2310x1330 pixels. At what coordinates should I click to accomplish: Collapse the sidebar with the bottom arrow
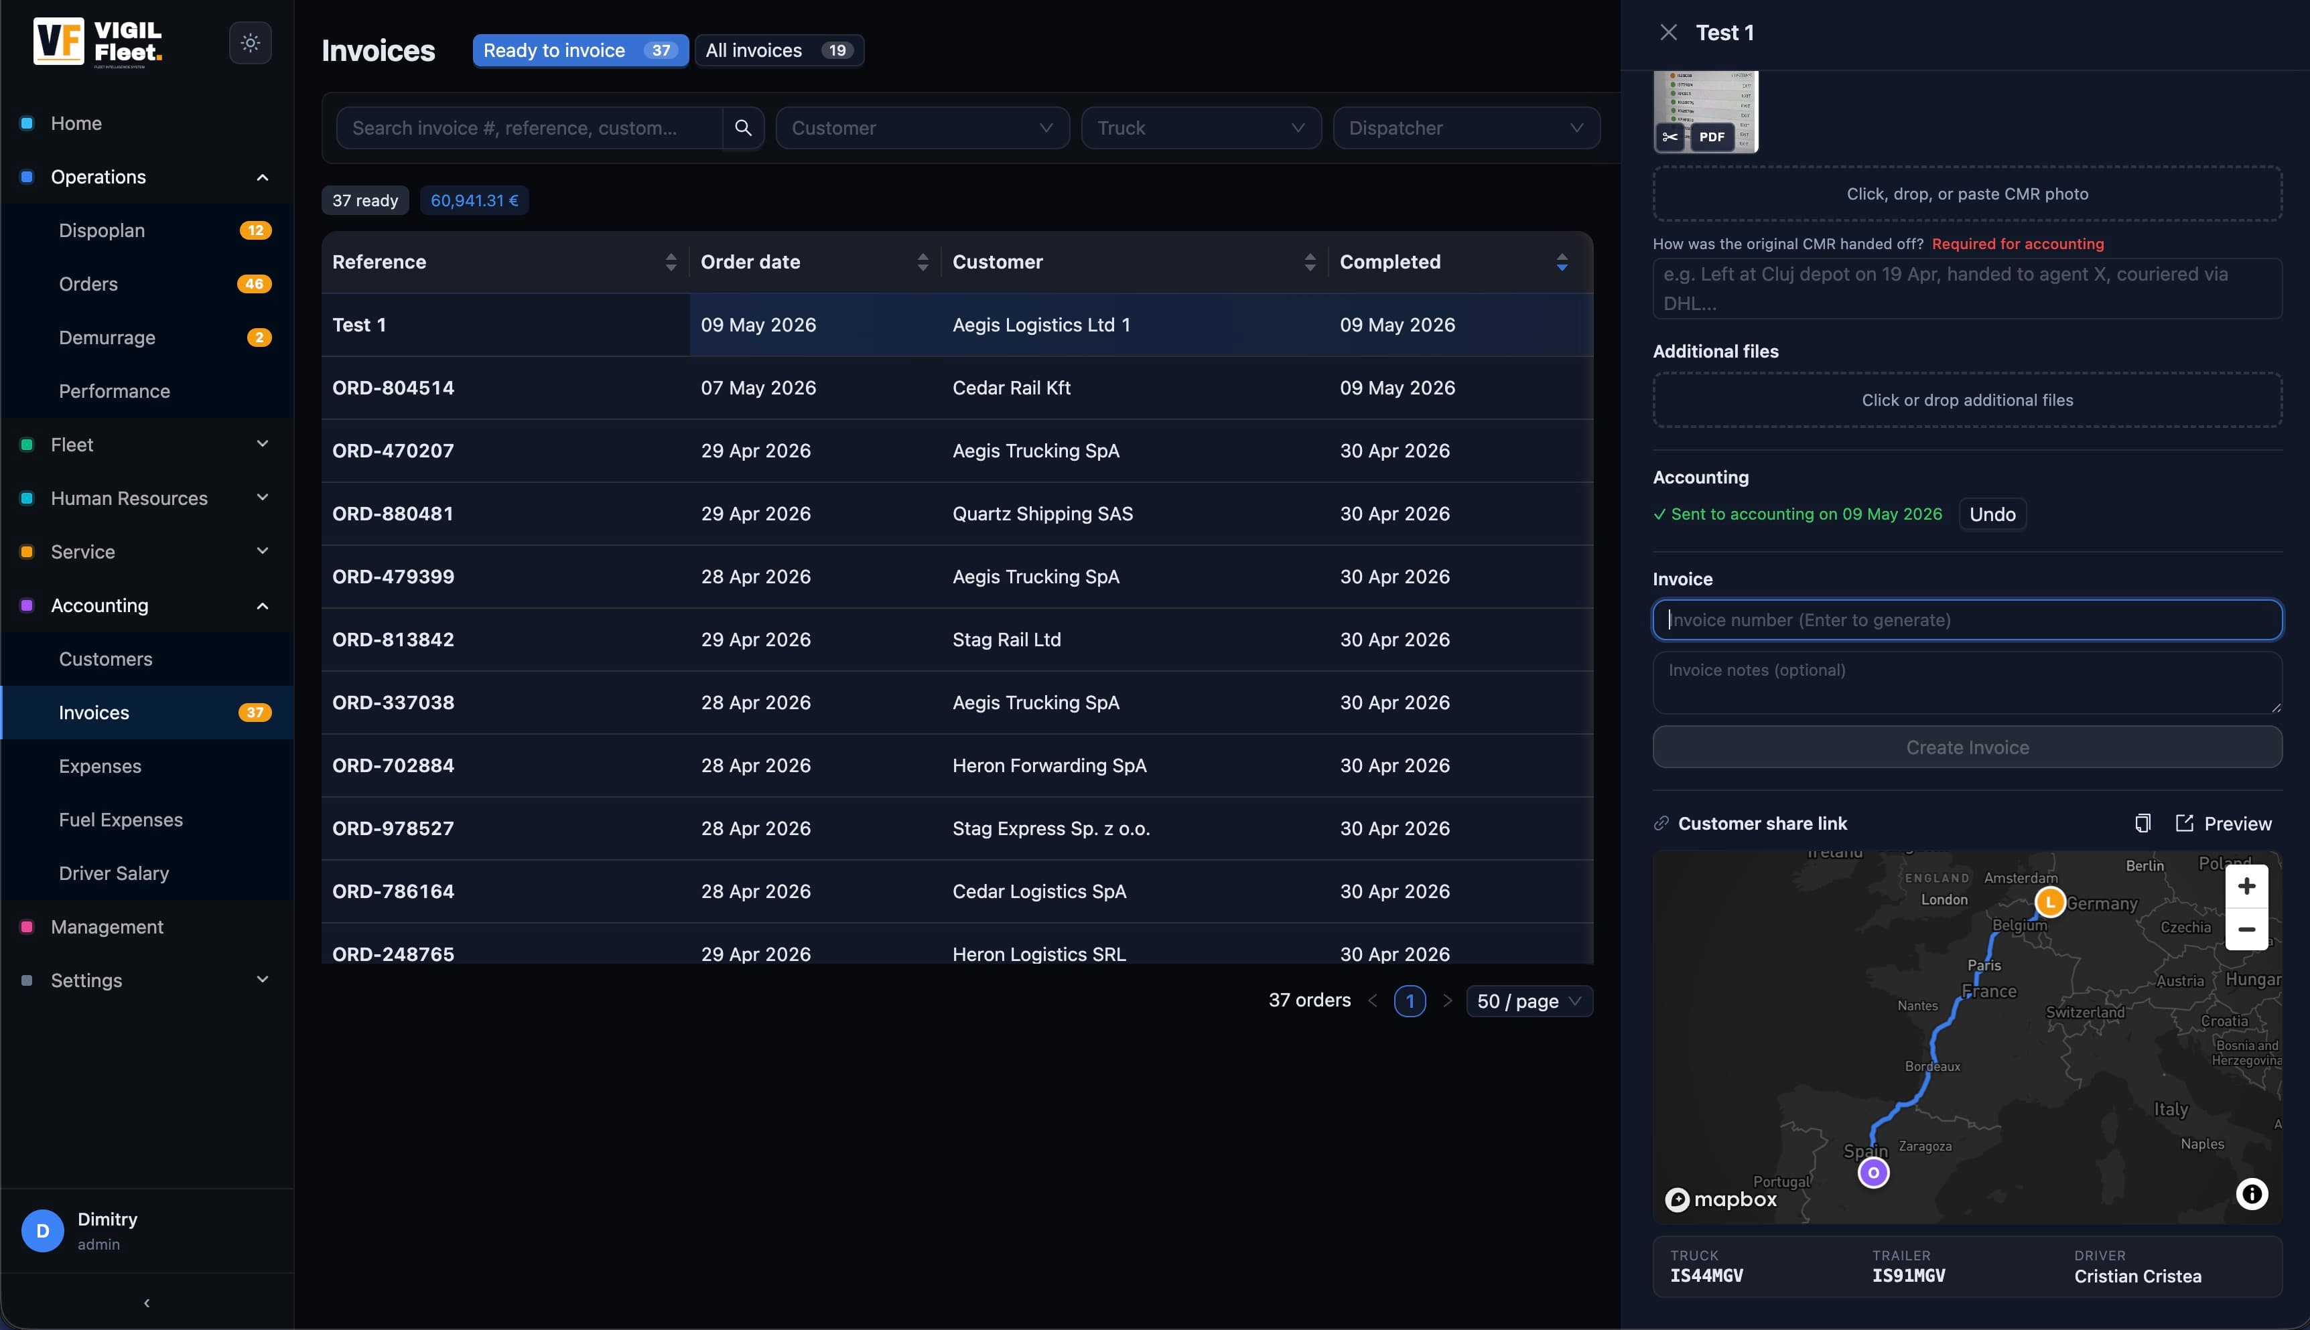(x=147, y=1303)
